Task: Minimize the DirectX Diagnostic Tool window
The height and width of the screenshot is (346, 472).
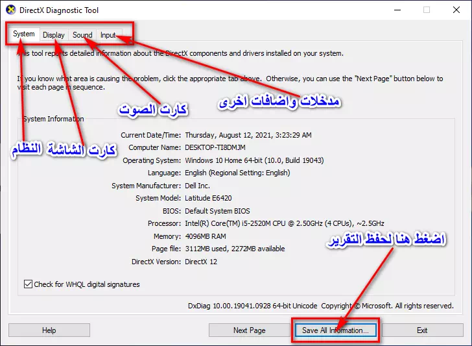Action: (x=395, y=10)
